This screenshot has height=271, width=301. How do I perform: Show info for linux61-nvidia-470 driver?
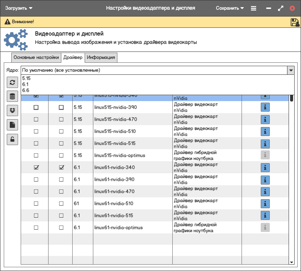coord(265,192)
